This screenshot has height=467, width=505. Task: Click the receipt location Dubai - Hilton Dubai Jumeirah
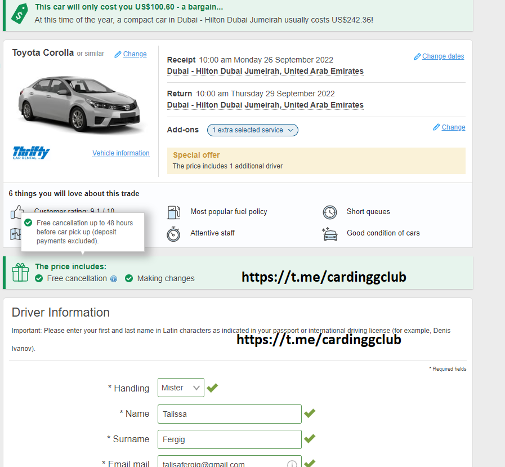click(265, 71)
